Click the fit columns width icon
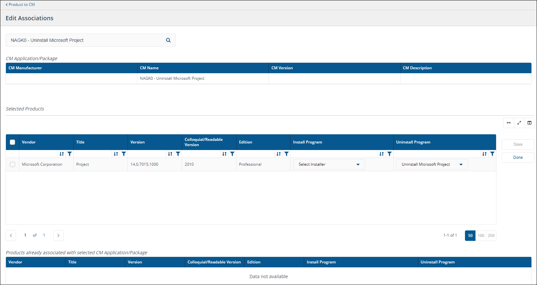537x285 pixels. [x=509, y=123]
